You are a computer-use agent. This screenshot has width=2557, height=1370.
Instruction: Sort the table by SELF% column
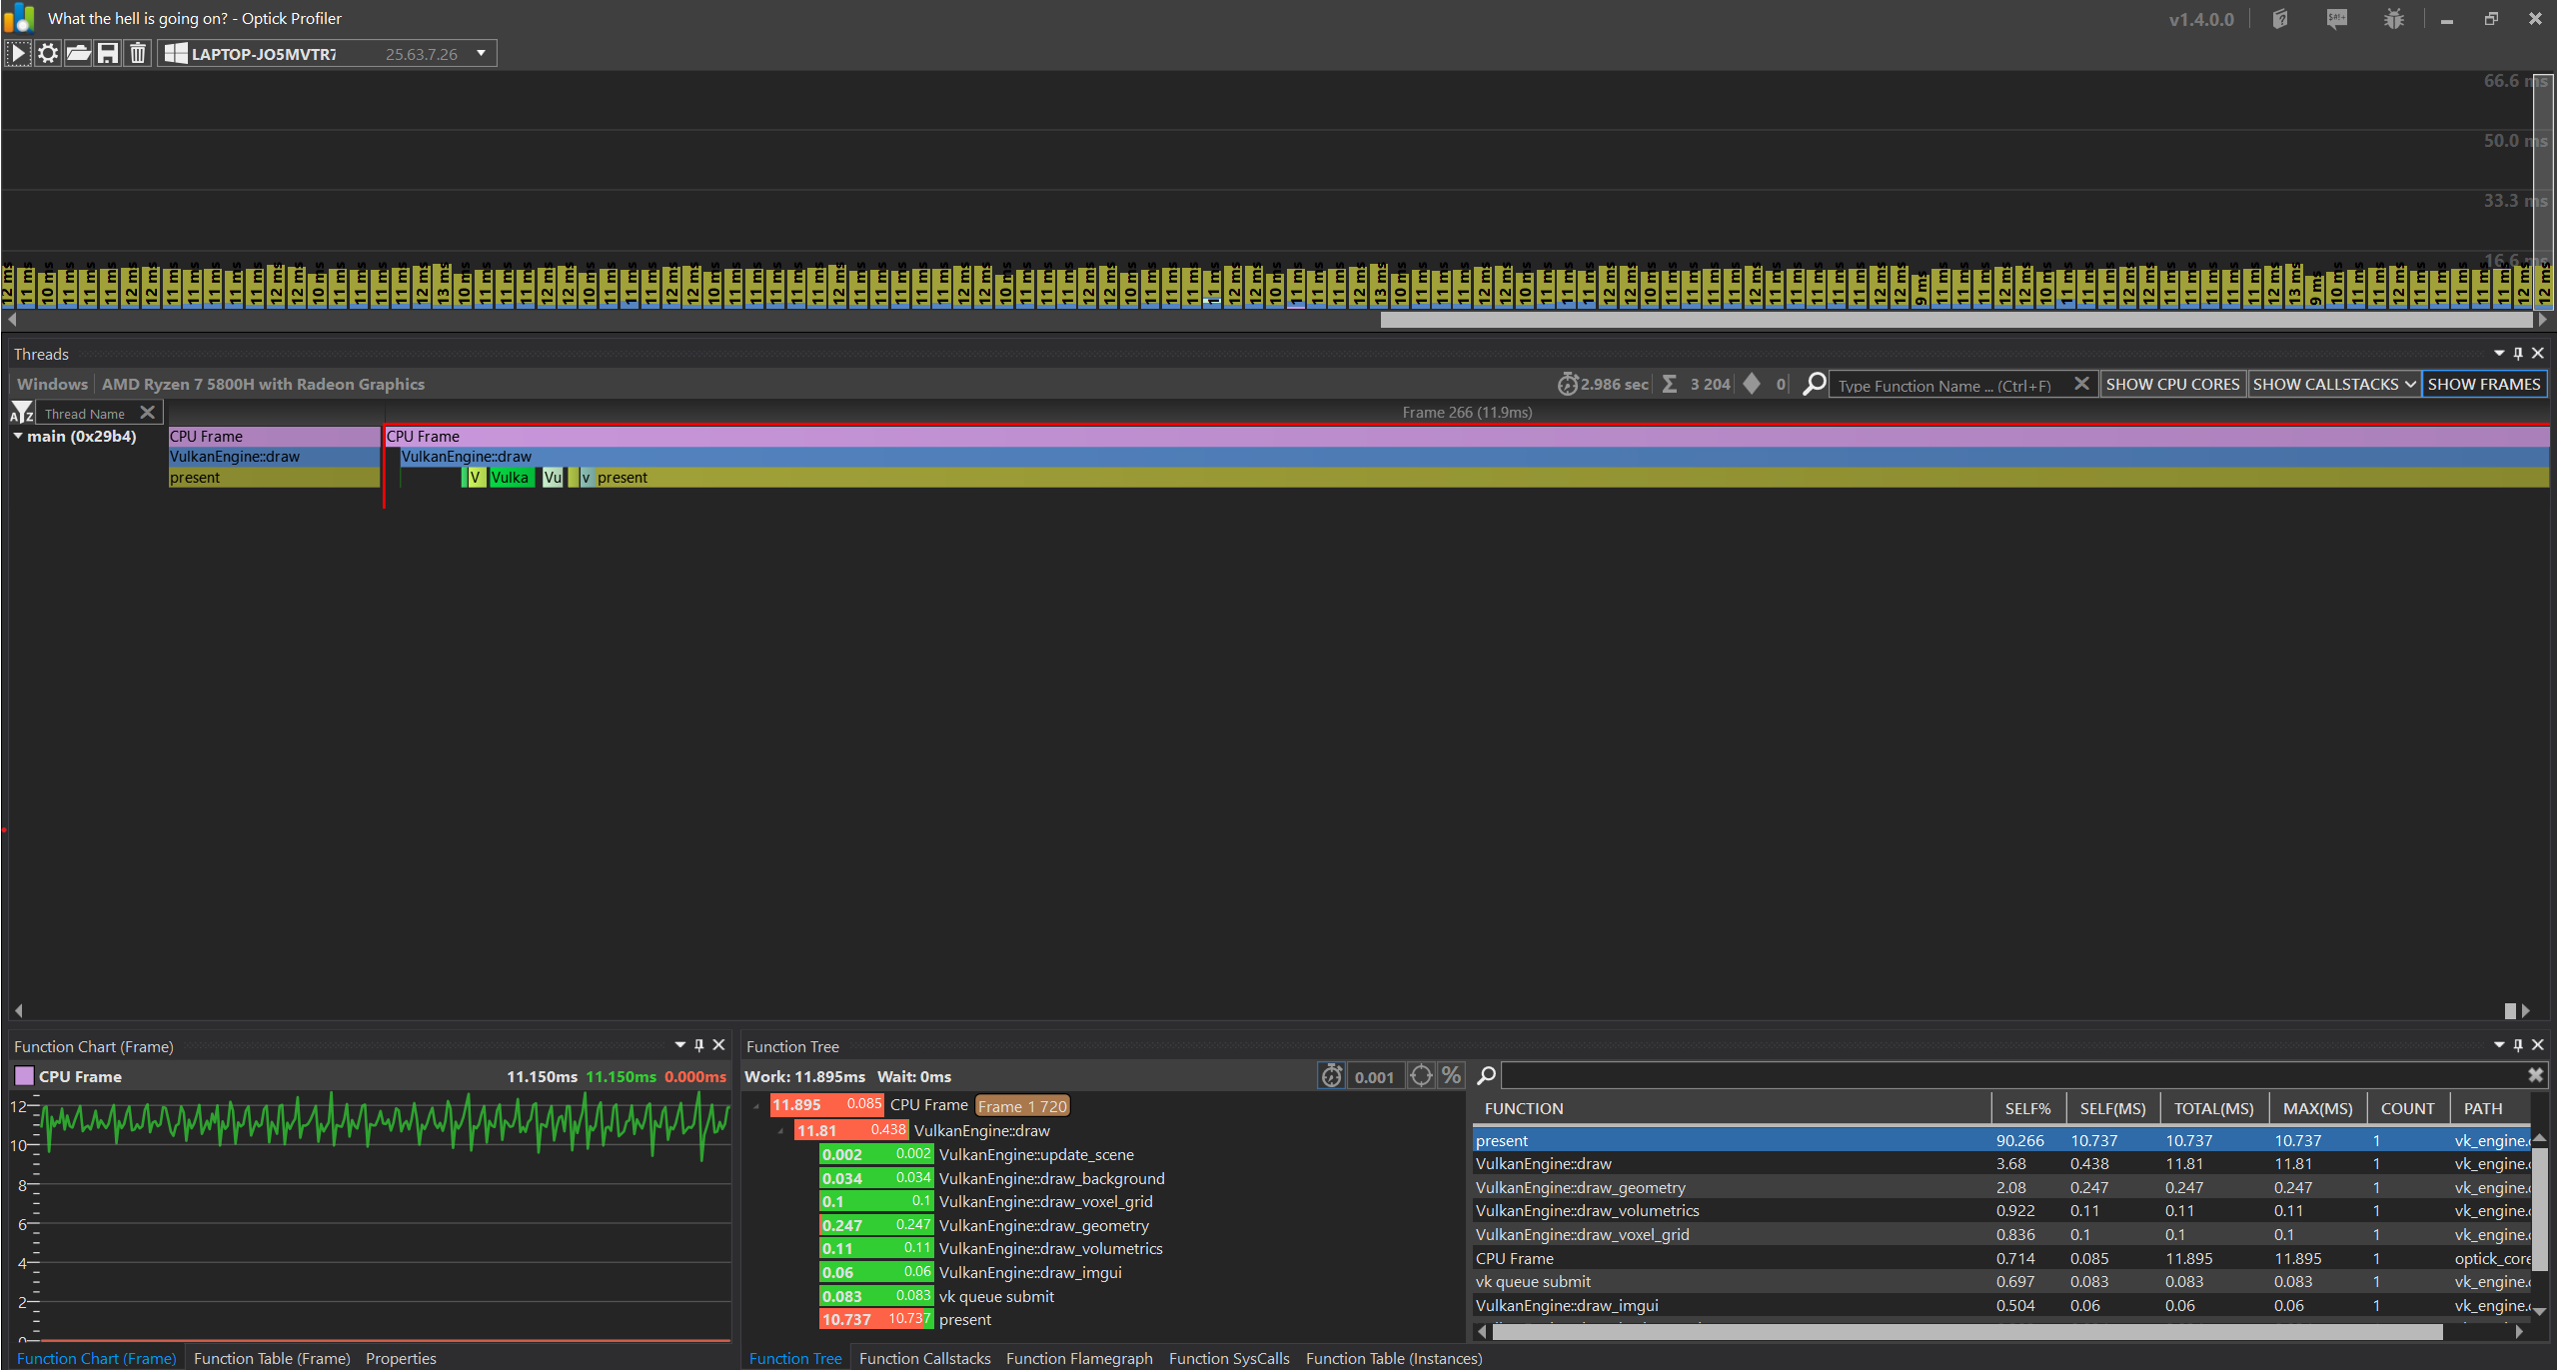tap(2027, 1108)
